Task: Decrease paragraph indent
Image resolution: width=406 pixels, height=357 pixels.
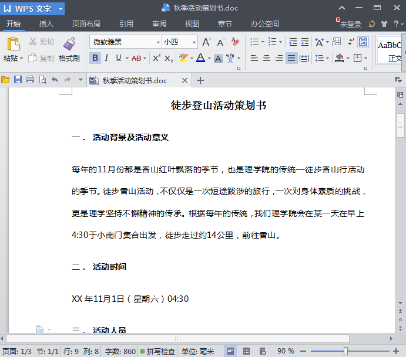Action: click(x=293, y=42)
